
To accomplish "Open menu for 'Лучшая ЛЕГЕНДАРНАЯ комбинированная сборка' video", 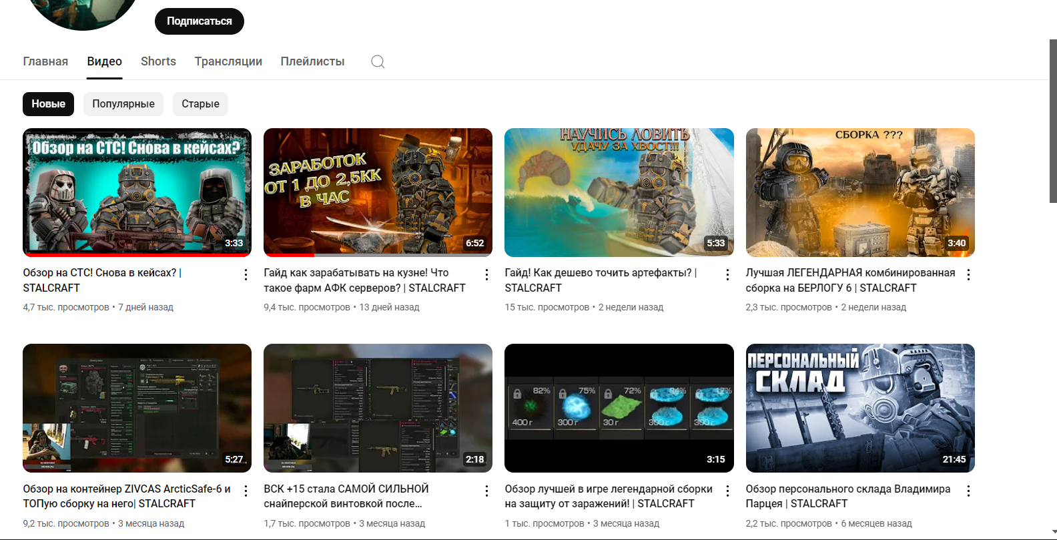I will pyautogui.click(x=968, y=274).
